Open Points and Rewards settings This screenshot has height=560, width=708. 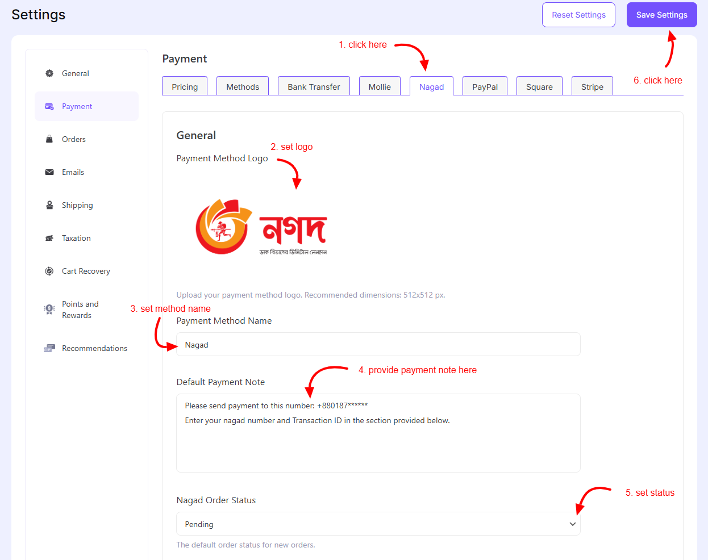pyautogui.click(x=86, y=310)
